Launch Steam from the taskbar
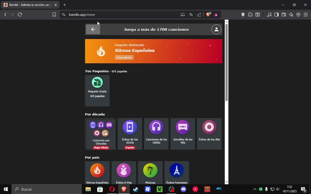The width and height of the screenshot is (311, 194). (136, 189)
